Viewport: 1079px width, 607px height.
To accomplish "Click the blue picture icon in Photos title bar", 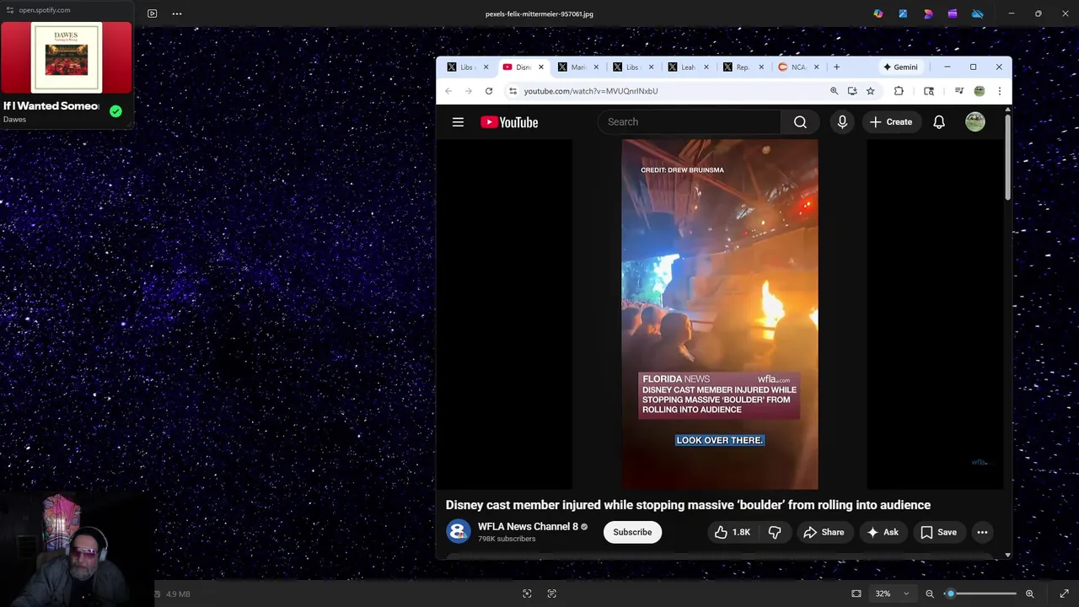I will pyautogui.click(x=903, y=13).
